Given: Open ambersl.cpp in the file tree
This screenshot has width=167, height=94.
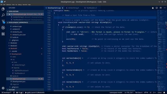Looking at the screenshot, I should pyautogui.click(x=25, y=26).
